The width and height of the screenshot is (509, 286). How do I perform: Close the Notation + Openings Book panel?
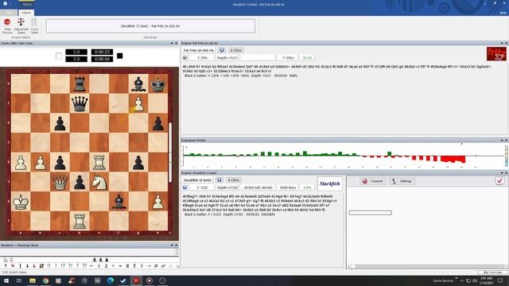[x=177, y=245]
